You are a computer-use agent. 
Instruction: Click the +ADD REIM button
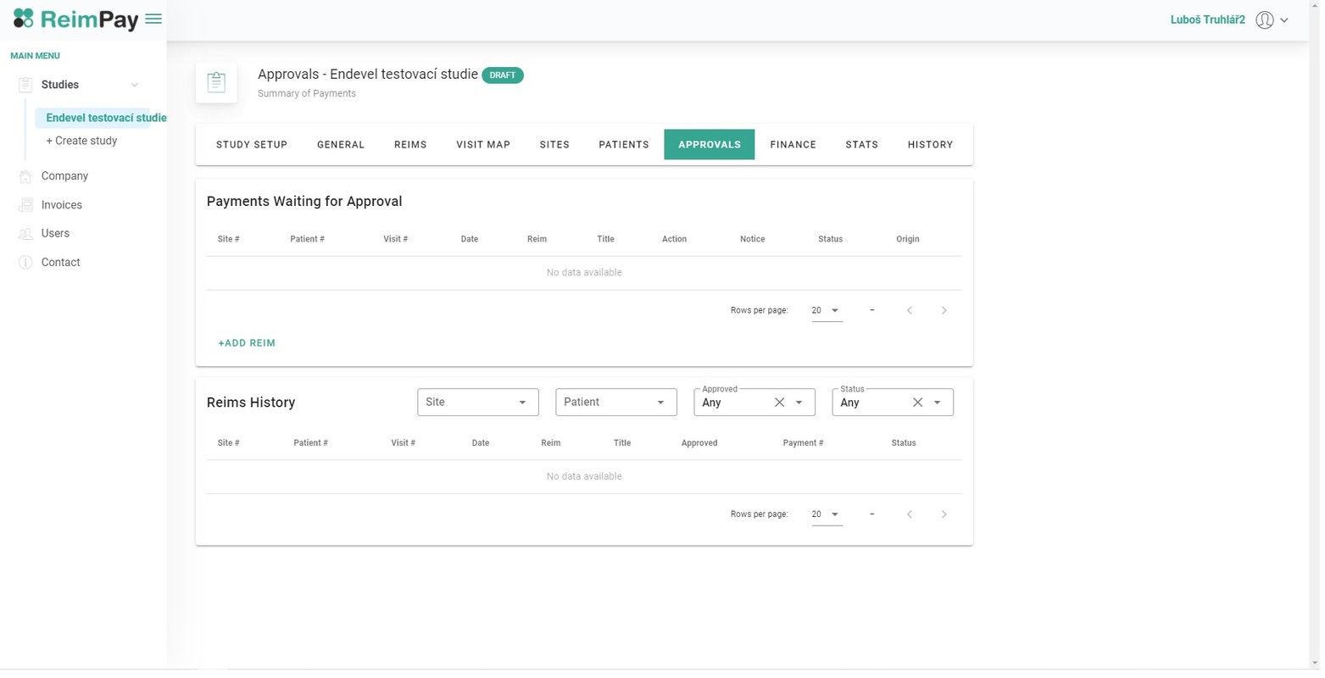[247, 343]
